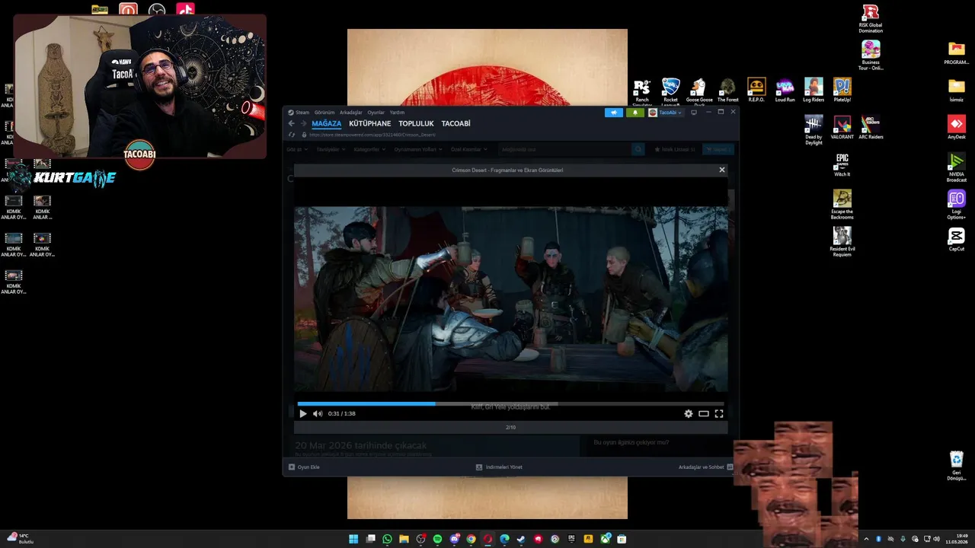Image resolution: width=975 pixels, height=548 pixels.
Task: Open the MAĞAZA tab in Steam
Action: point(327,123)
